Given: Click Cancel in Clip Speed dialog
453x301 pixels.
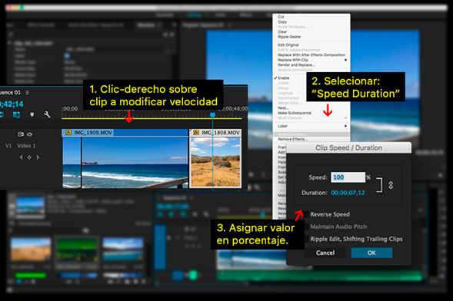Looking at the screenshot, I should coord(325,253).
